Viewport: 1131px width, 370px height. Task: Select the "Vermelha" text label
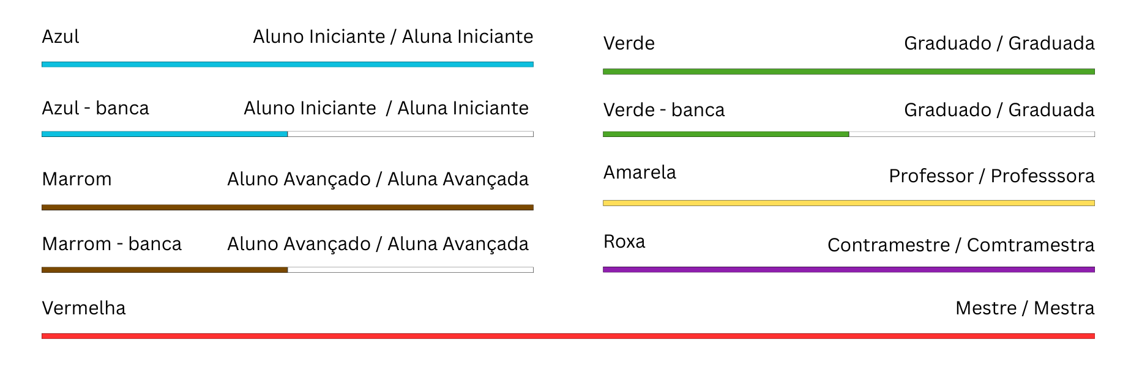pyautogui.click(x=84, y=308)
